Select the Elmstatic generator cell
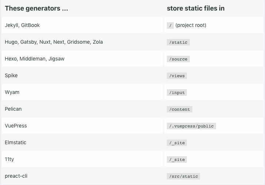265x185 pixels. (x=16, y=142)
